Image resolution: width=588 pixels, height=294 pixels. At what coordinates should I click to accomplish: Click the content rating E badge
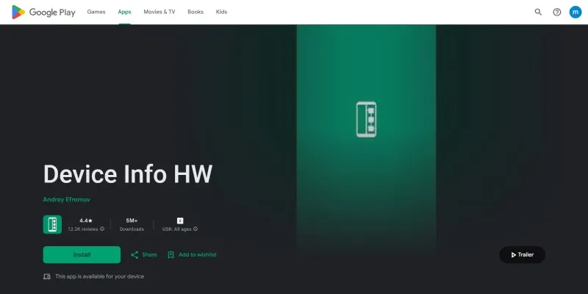[x=180, y=220]
